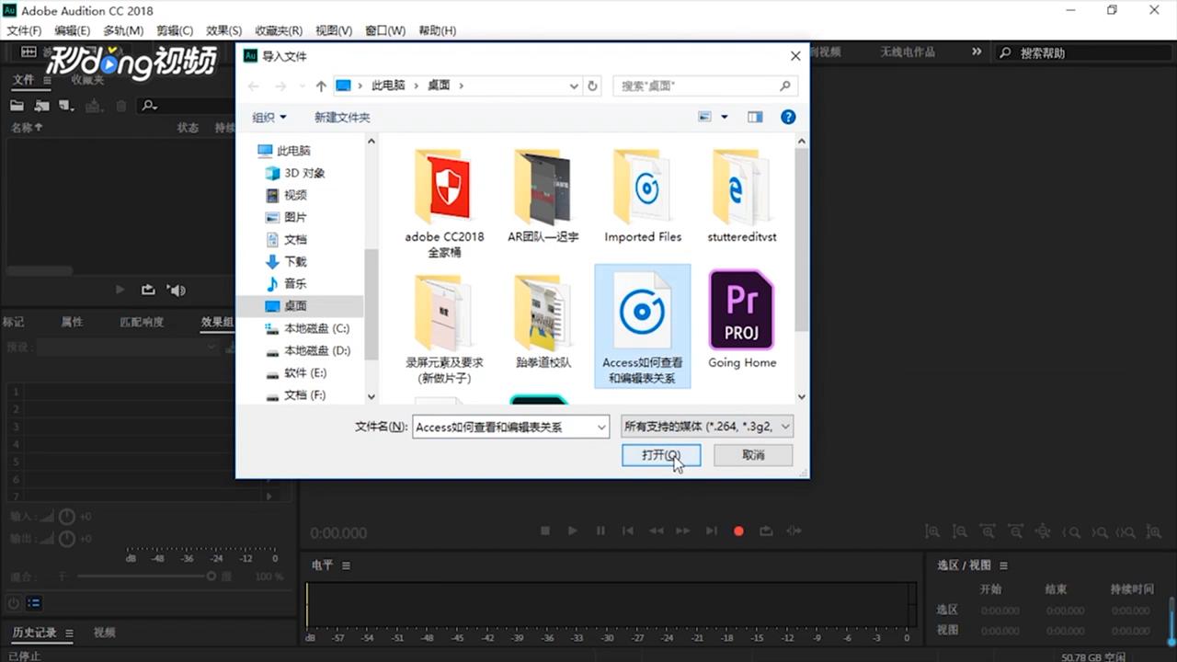Switch to the 视频 tab beside History

tap(105, 633)
